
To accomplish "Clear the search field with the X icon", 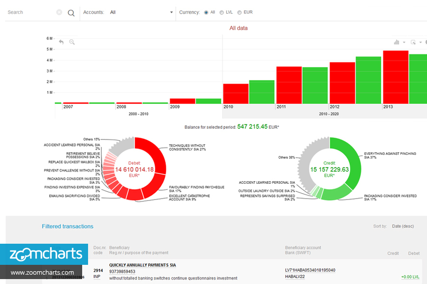I will coord(59,12).
